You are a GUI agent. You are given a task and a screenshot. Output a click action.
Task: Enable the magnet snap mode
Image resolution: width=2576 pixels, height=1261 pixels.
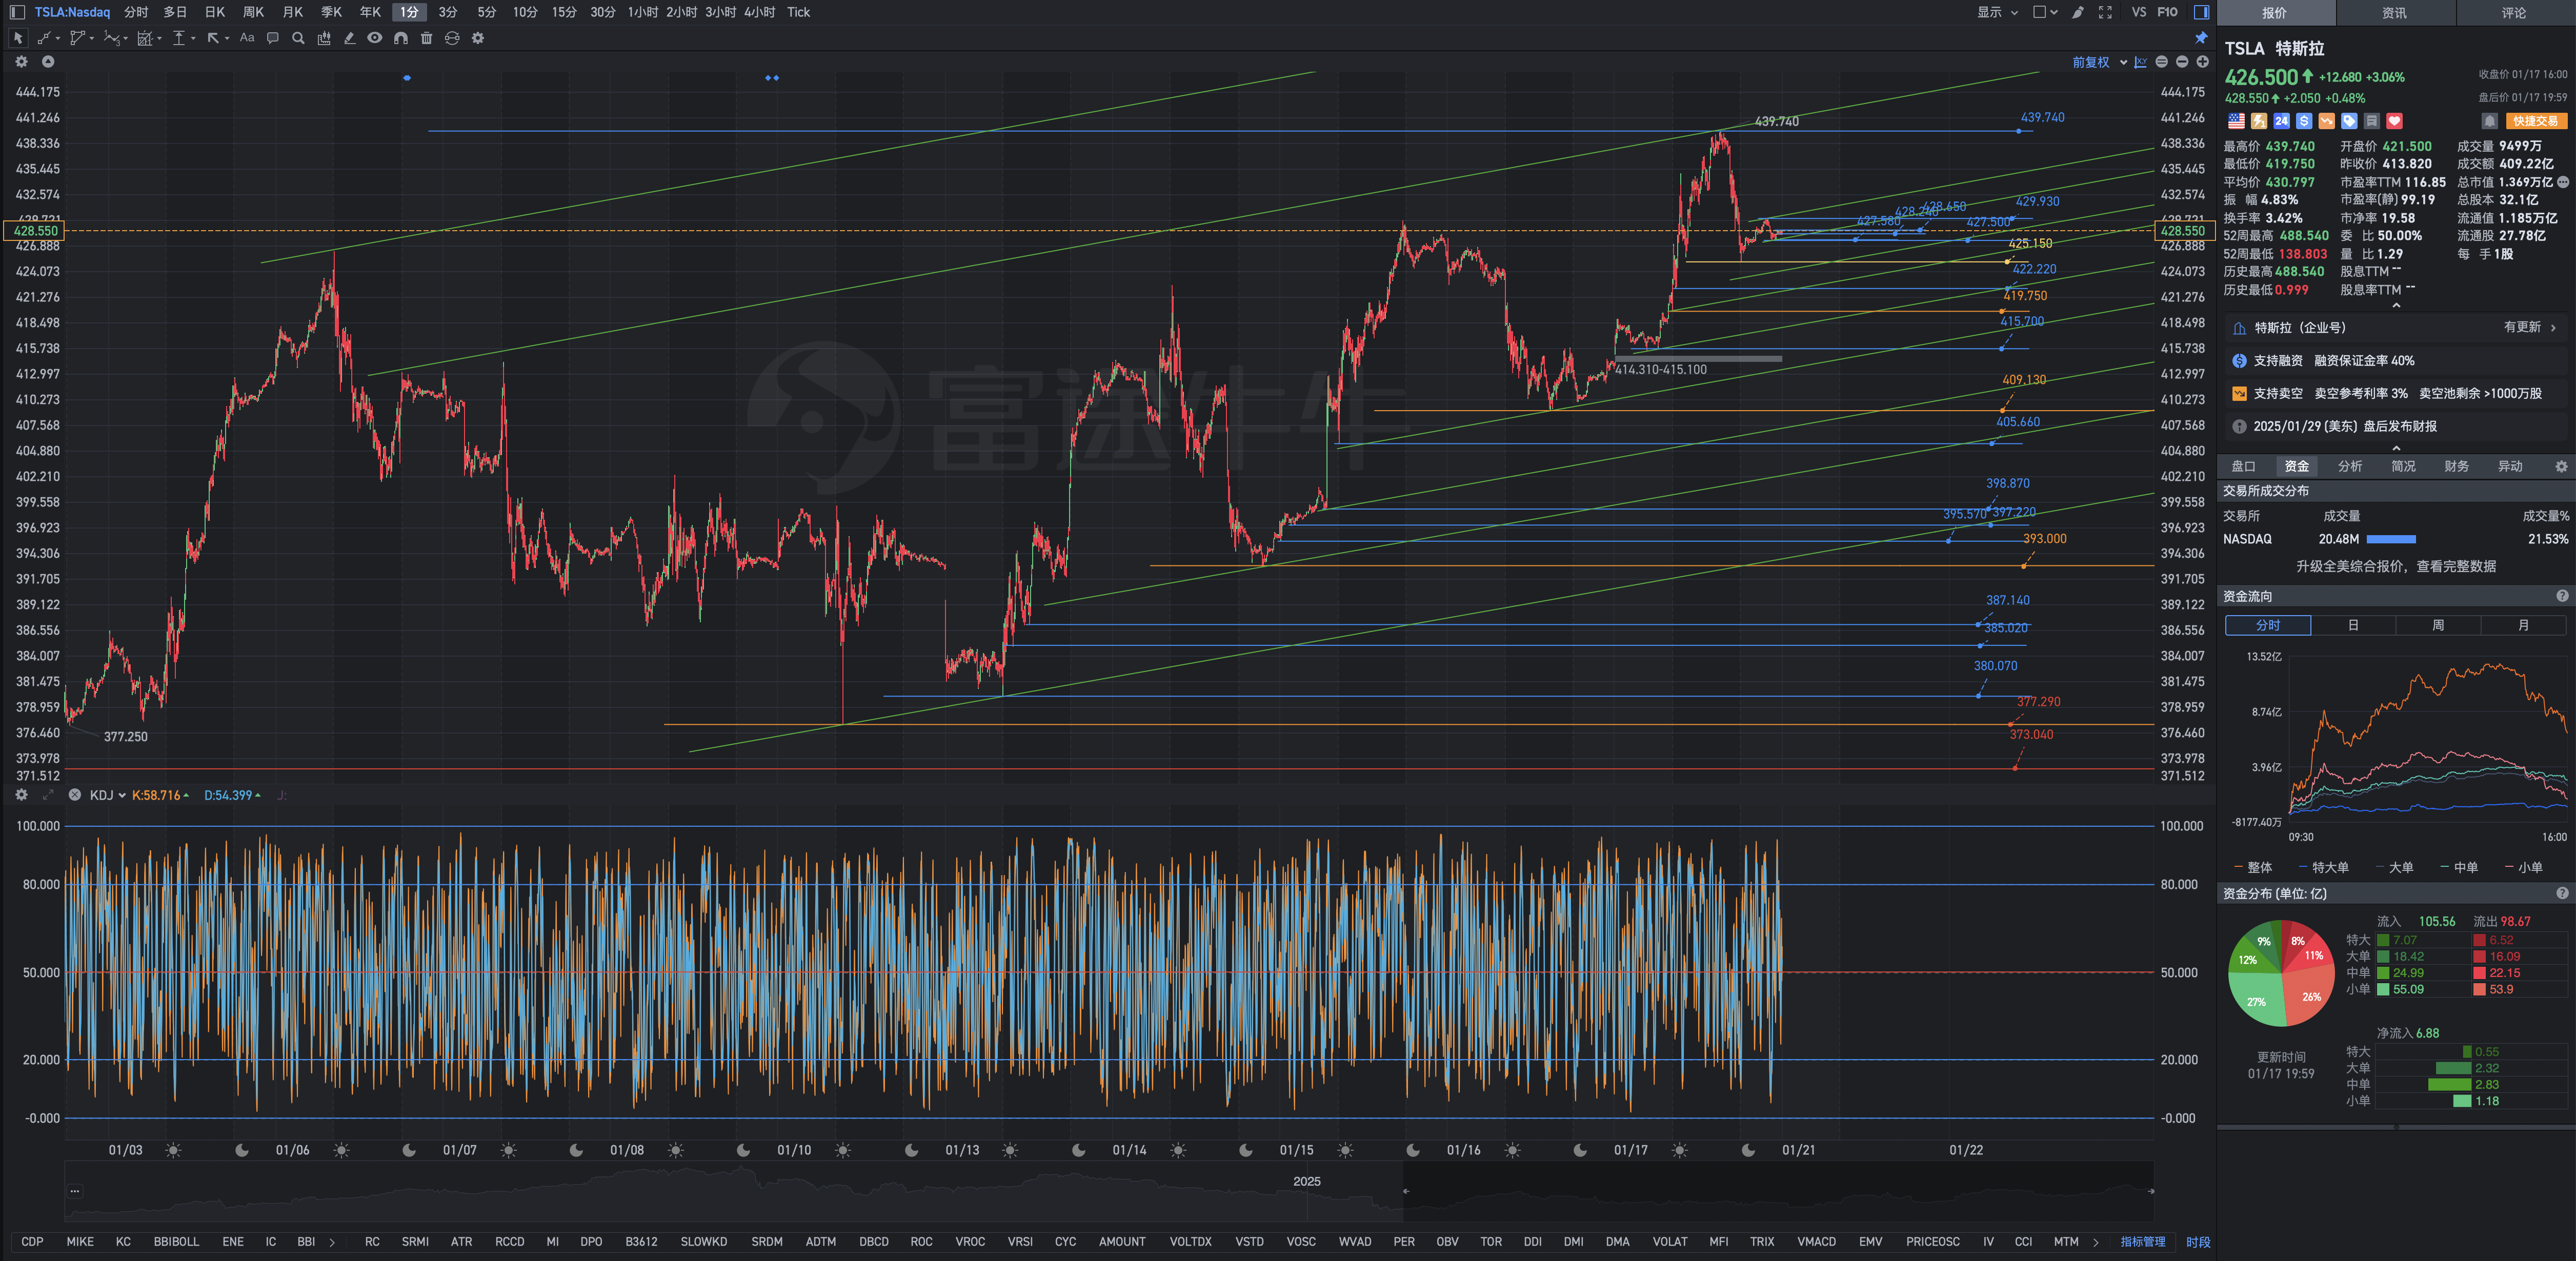[x=401, y=38]
